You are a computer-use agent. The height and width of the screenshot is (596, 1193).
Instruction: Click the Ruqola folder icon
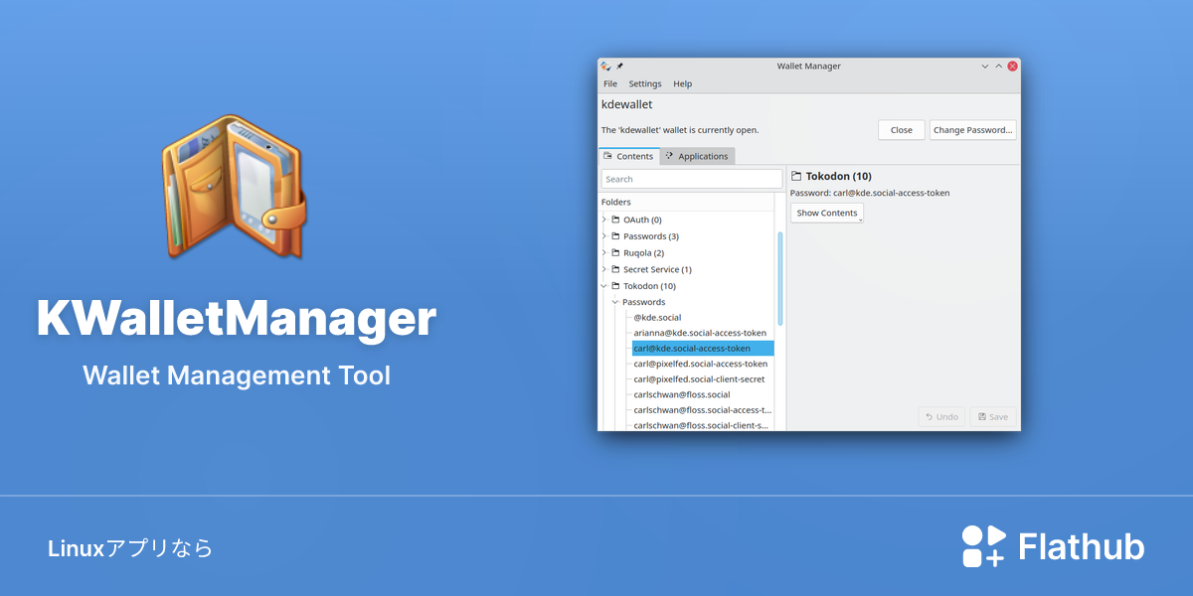pos(615,252)
